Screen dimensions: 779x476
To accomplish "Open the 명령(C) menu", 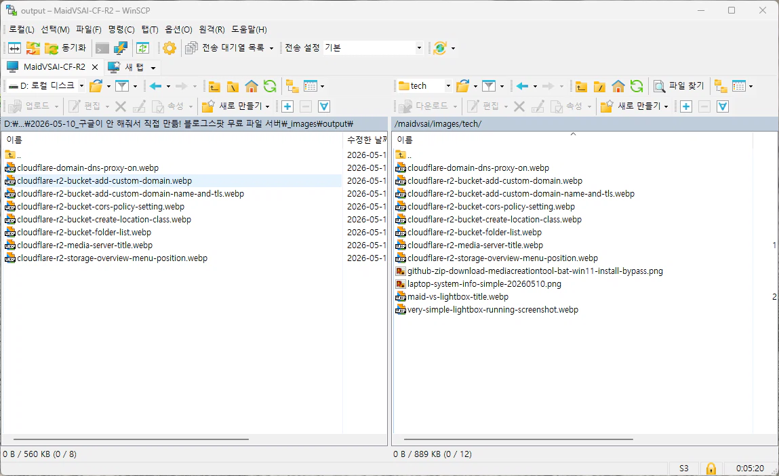I will 121,30.
